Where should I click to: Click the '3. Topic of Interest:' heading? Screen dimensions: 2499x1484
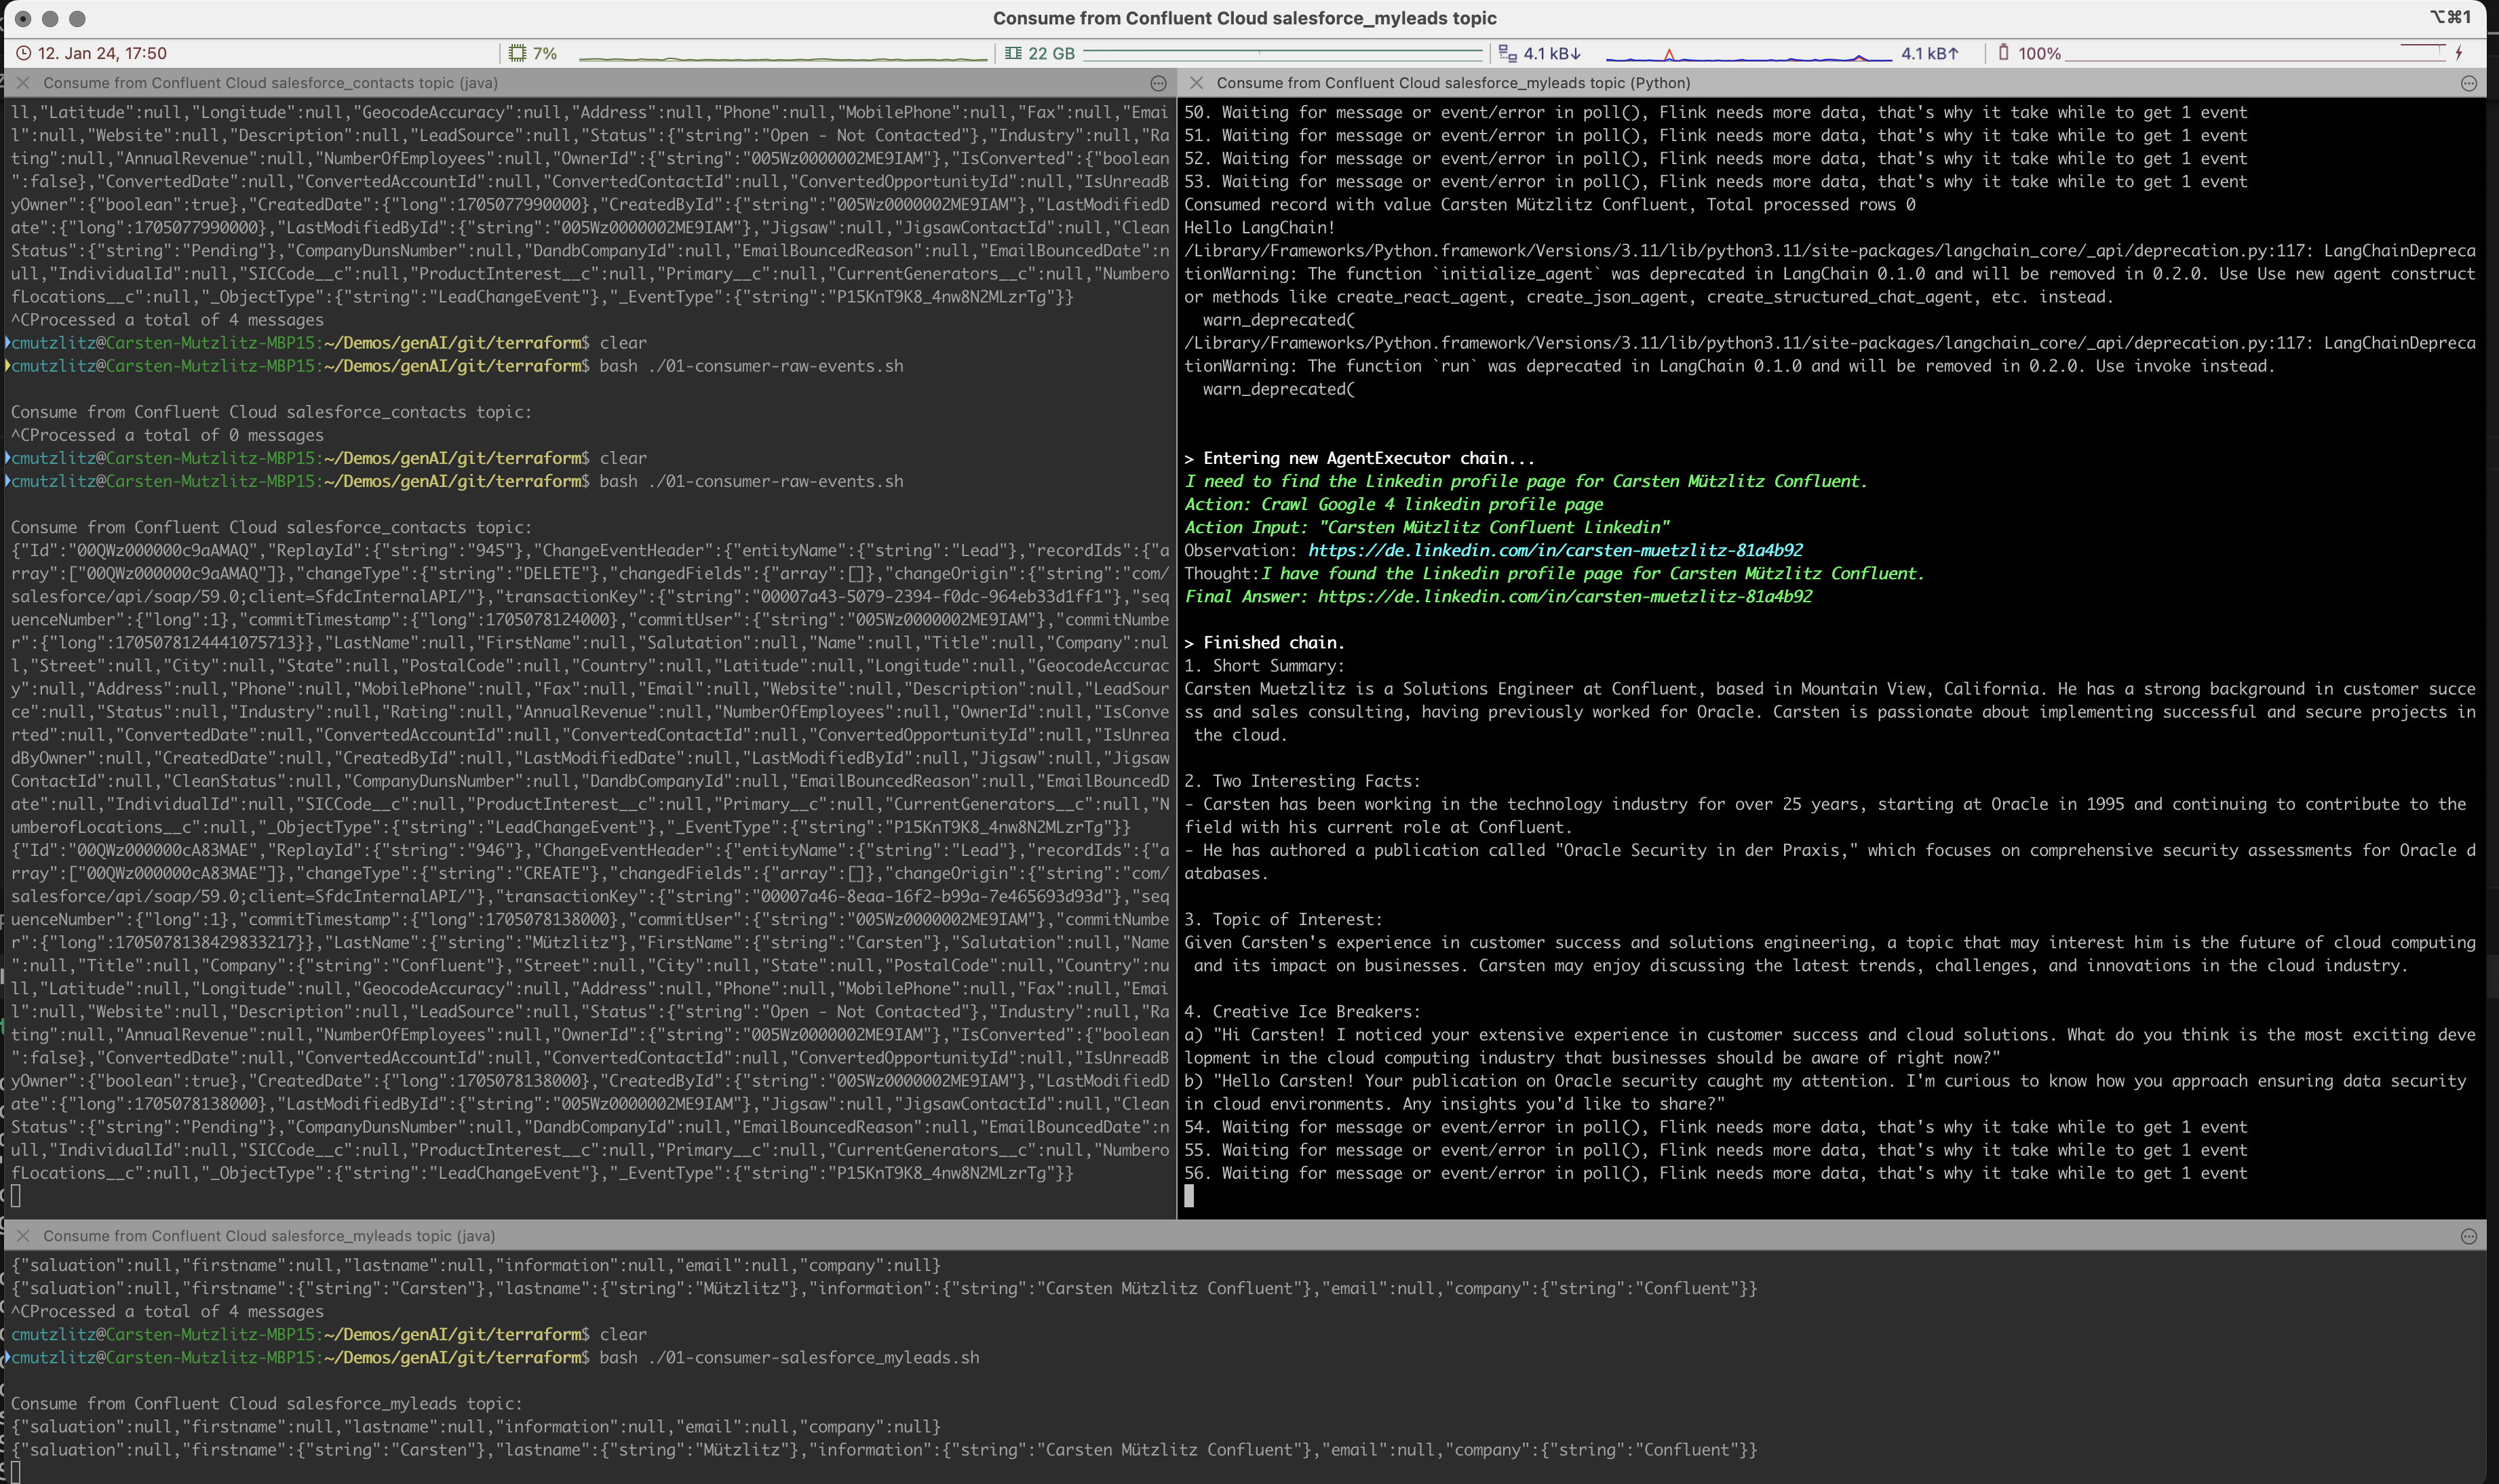coord(1283,919)
